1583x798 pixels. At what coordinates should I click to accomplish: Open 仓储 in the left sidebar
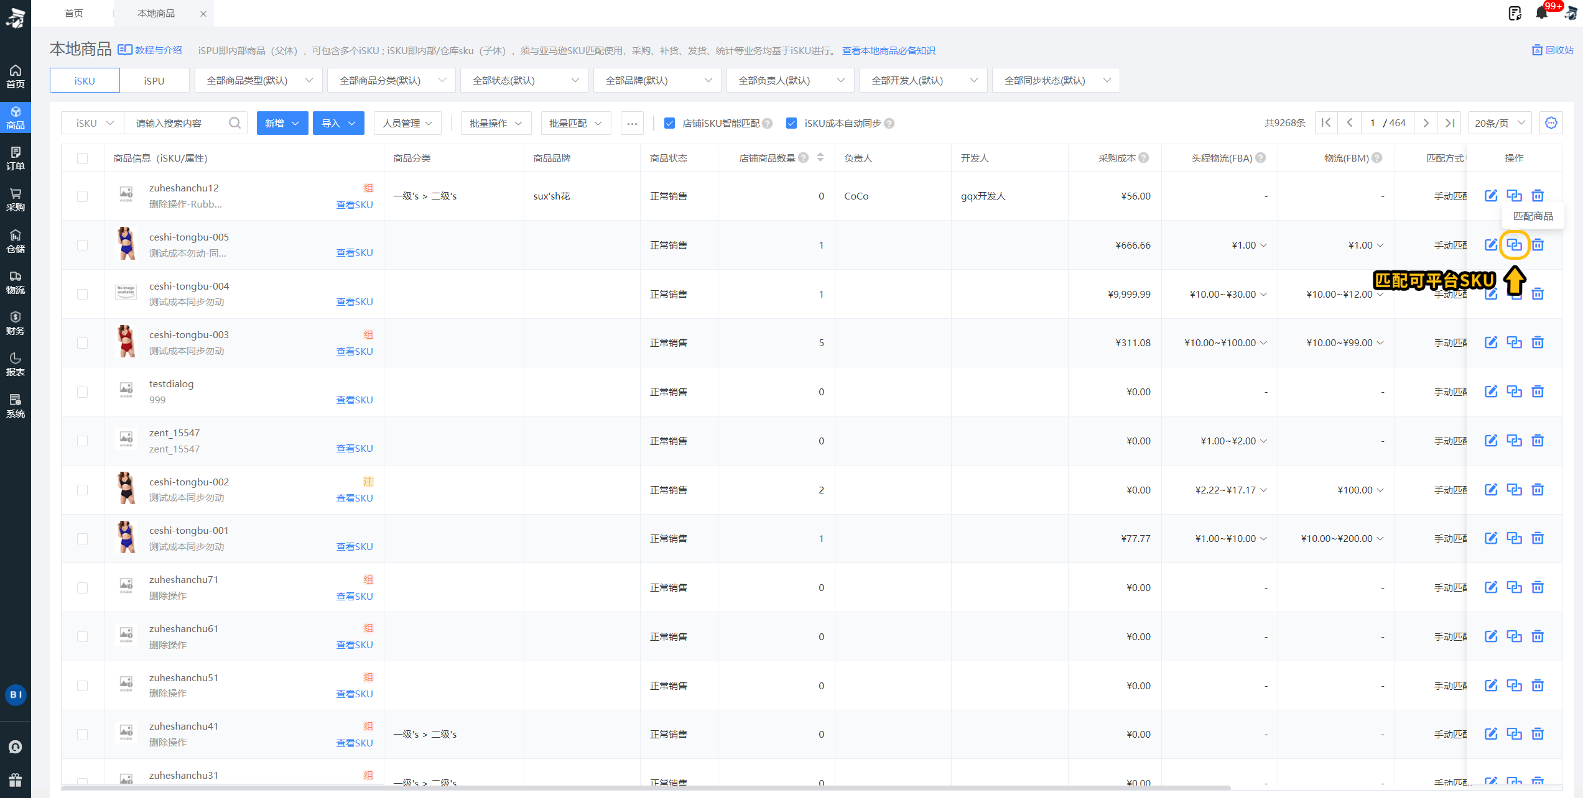(x=16, y=241)
